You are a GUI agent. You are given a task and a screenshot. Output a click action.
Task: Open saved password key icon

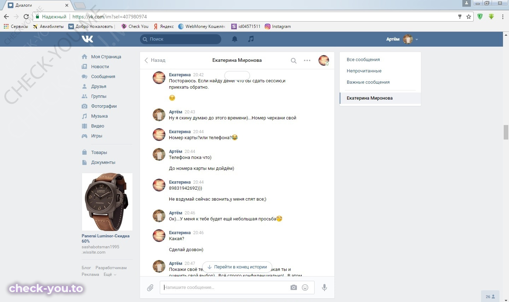460,17
